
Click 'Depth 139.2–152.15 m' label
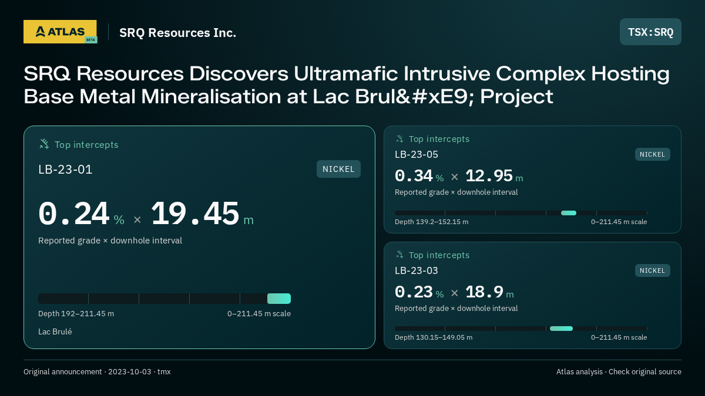(x=432, y=222)
